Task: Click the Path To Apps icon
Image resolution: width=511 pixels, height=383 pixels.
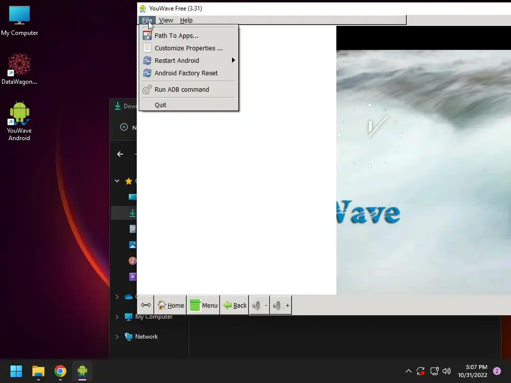Action: [x=147, y=35]
